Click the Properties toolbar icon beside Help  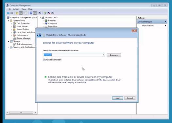(26, 13)
